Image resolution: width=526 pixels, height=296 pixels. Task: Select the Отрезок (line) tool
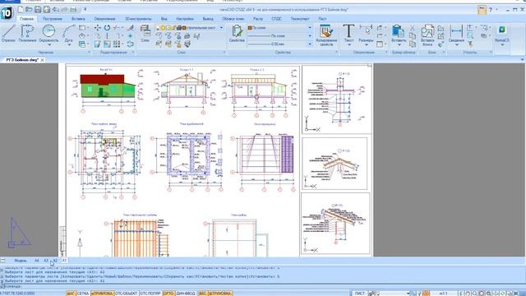click(8, 34)
